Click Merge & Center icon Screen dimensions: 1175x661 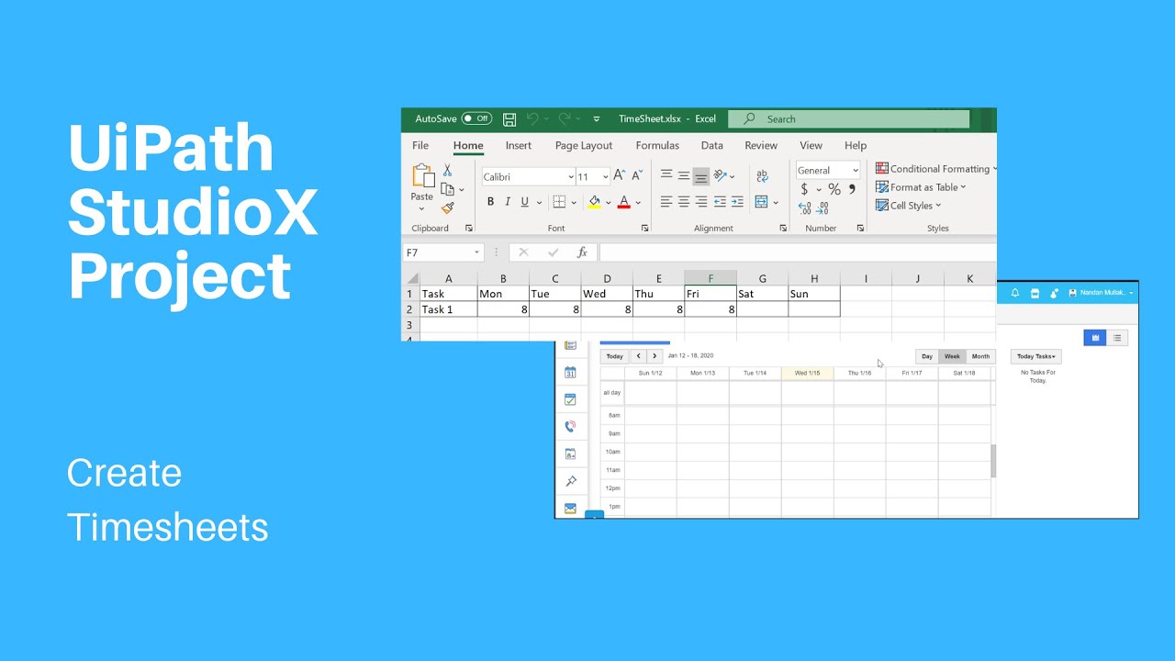click(761, 202)
